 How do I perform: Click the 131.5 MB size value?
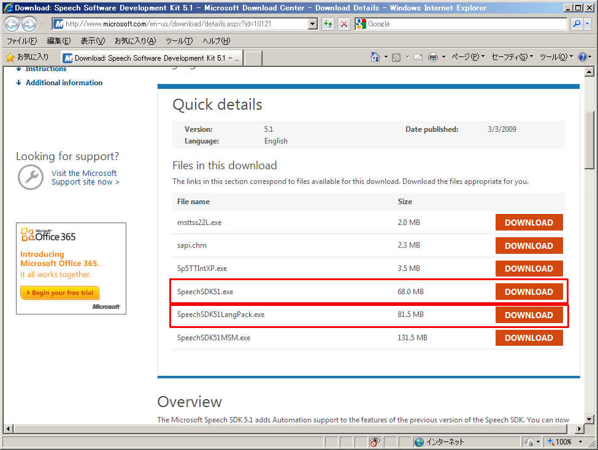pos(412,338)
